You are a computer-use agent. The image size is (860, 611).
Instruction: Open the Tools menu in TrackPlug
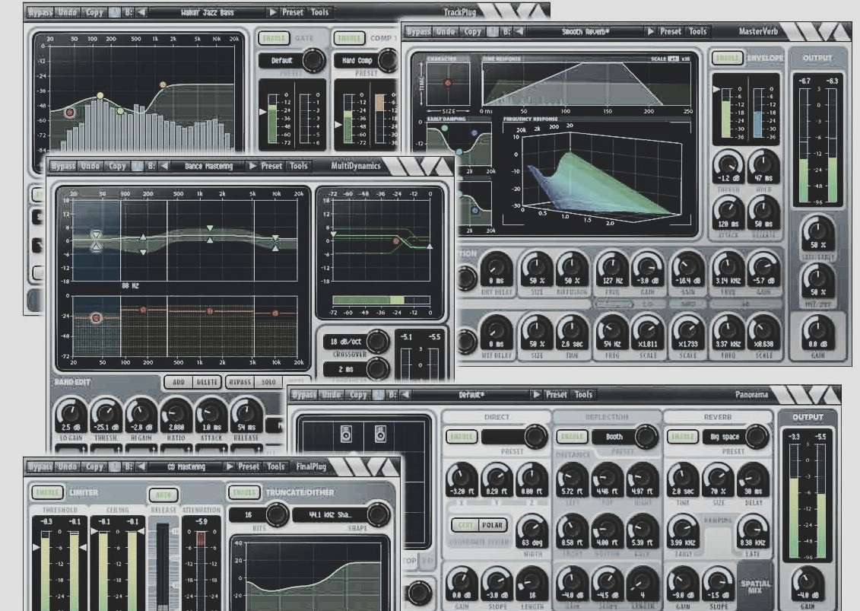pyautogui.click(x=320, y=12)
